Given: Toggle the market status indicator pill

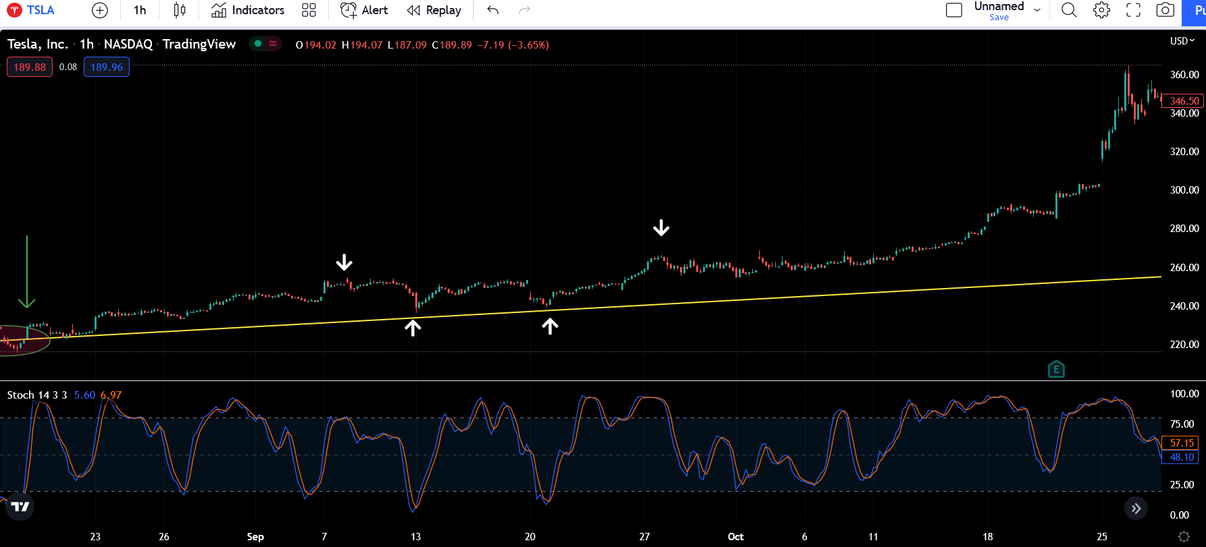Looking at the screenshot, I should pos(265,44).
